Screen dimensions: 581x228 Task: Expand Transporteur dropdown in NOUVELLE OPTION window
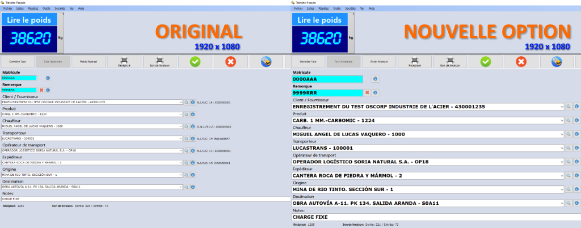[562, 148]
